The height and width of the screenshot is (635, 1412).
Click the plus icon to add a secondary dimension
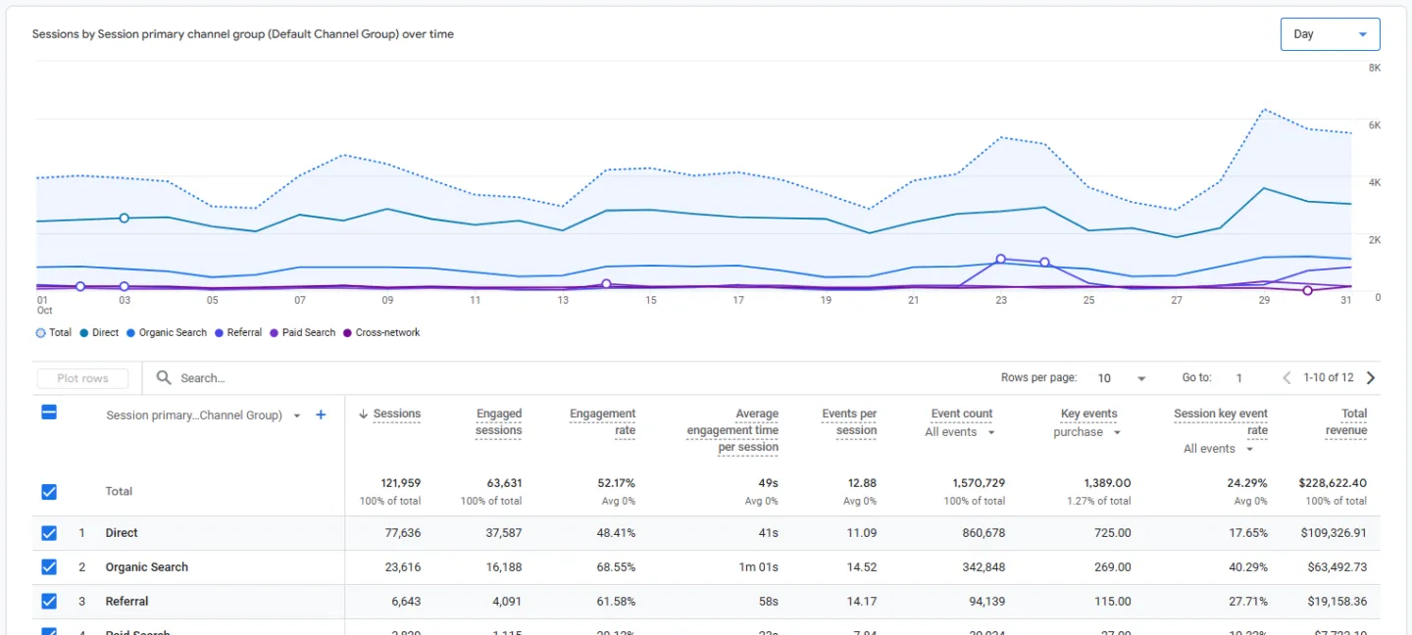(320, 415)
